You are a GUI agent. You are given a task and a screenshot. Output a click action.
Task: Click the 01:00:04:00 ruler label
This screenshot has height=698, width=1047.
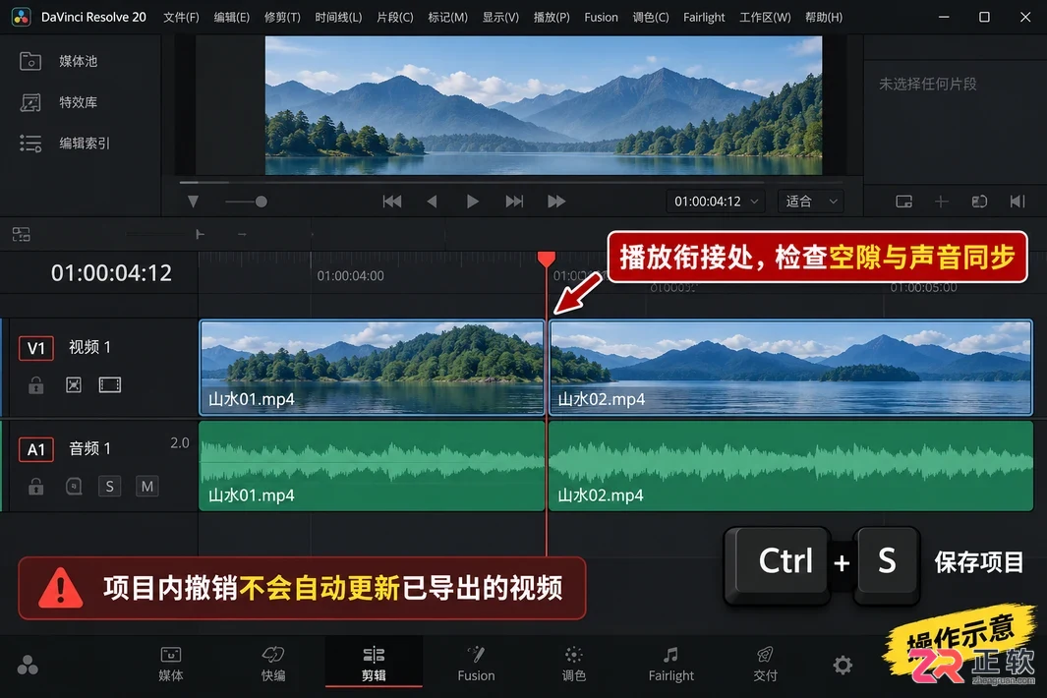350,276
